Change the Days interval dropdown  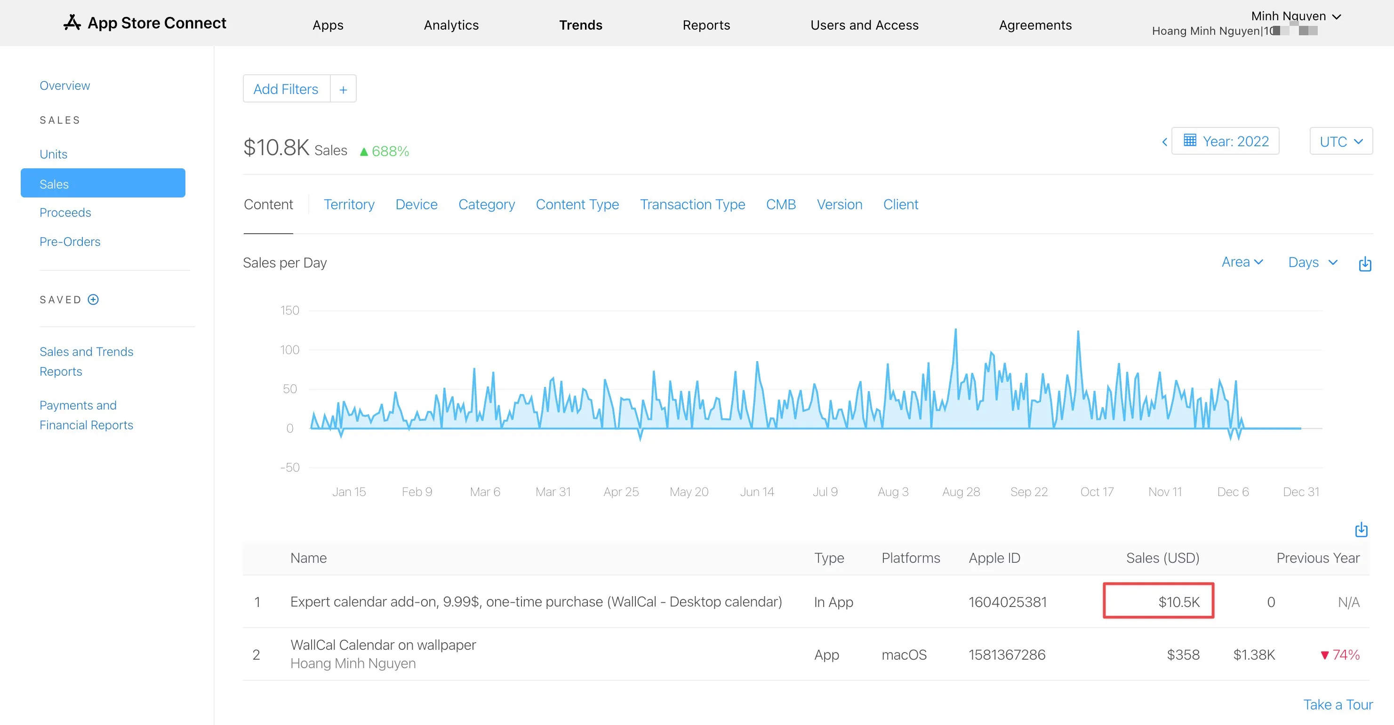tap(1312, 263)
